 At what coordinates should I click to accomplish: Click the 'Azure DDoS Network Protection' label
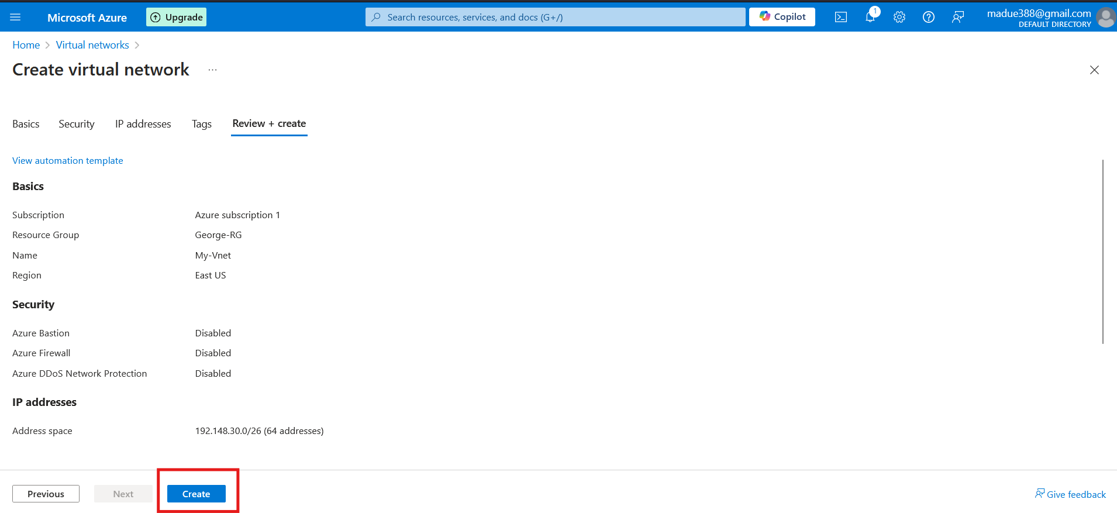(80, 374)
